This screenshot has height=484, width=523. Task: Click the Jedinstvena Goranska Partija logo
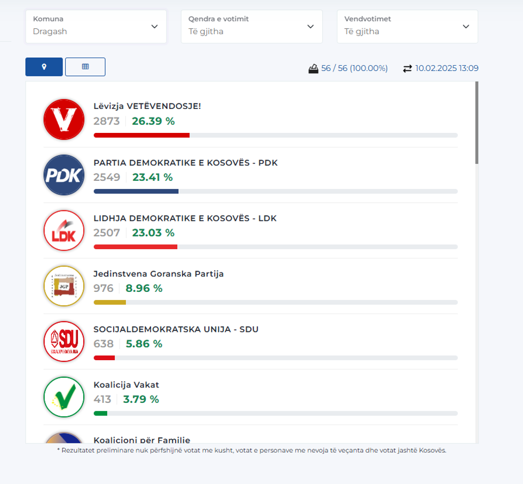[x=64, y=286]
